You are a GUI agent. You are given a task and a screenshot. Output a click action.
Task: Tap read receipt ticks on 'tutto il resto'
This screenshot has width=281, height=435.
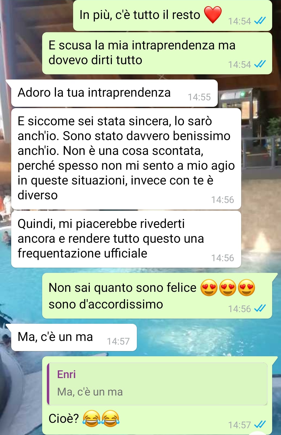[260, 21]
